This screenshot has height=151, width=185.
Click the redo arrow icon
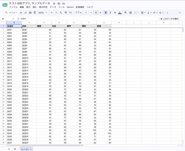26,13
